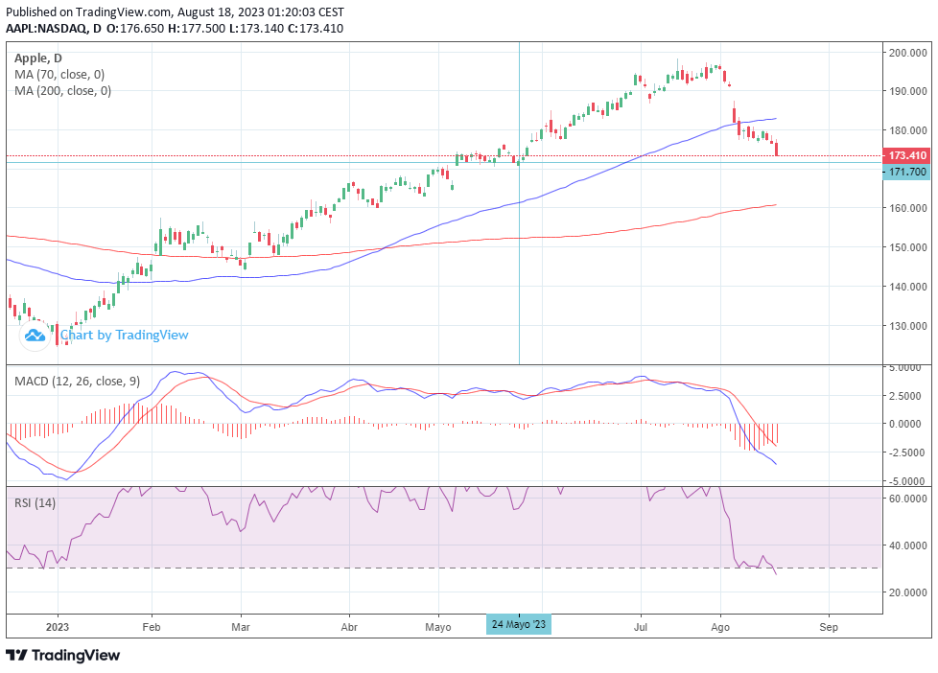Click the 'Ago' time axis label

(x=720, y=627)
